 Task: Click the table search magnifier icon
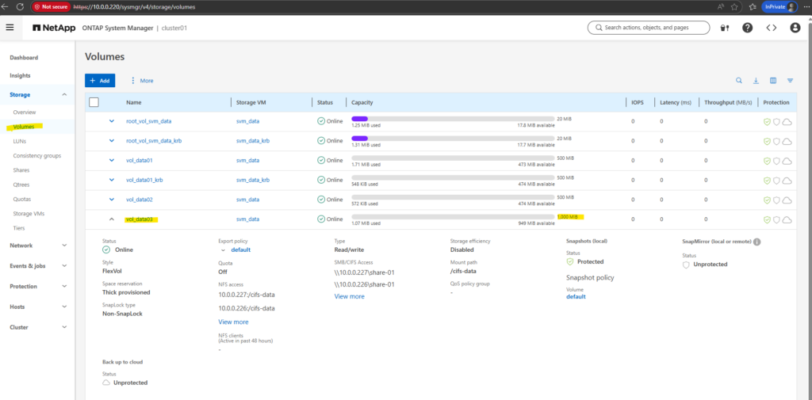[x=739, y=80]
